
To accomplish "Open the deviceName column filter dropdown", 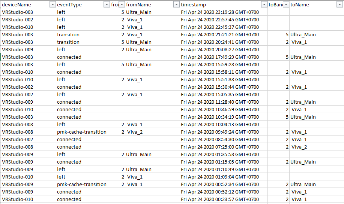I will [53, 4].
